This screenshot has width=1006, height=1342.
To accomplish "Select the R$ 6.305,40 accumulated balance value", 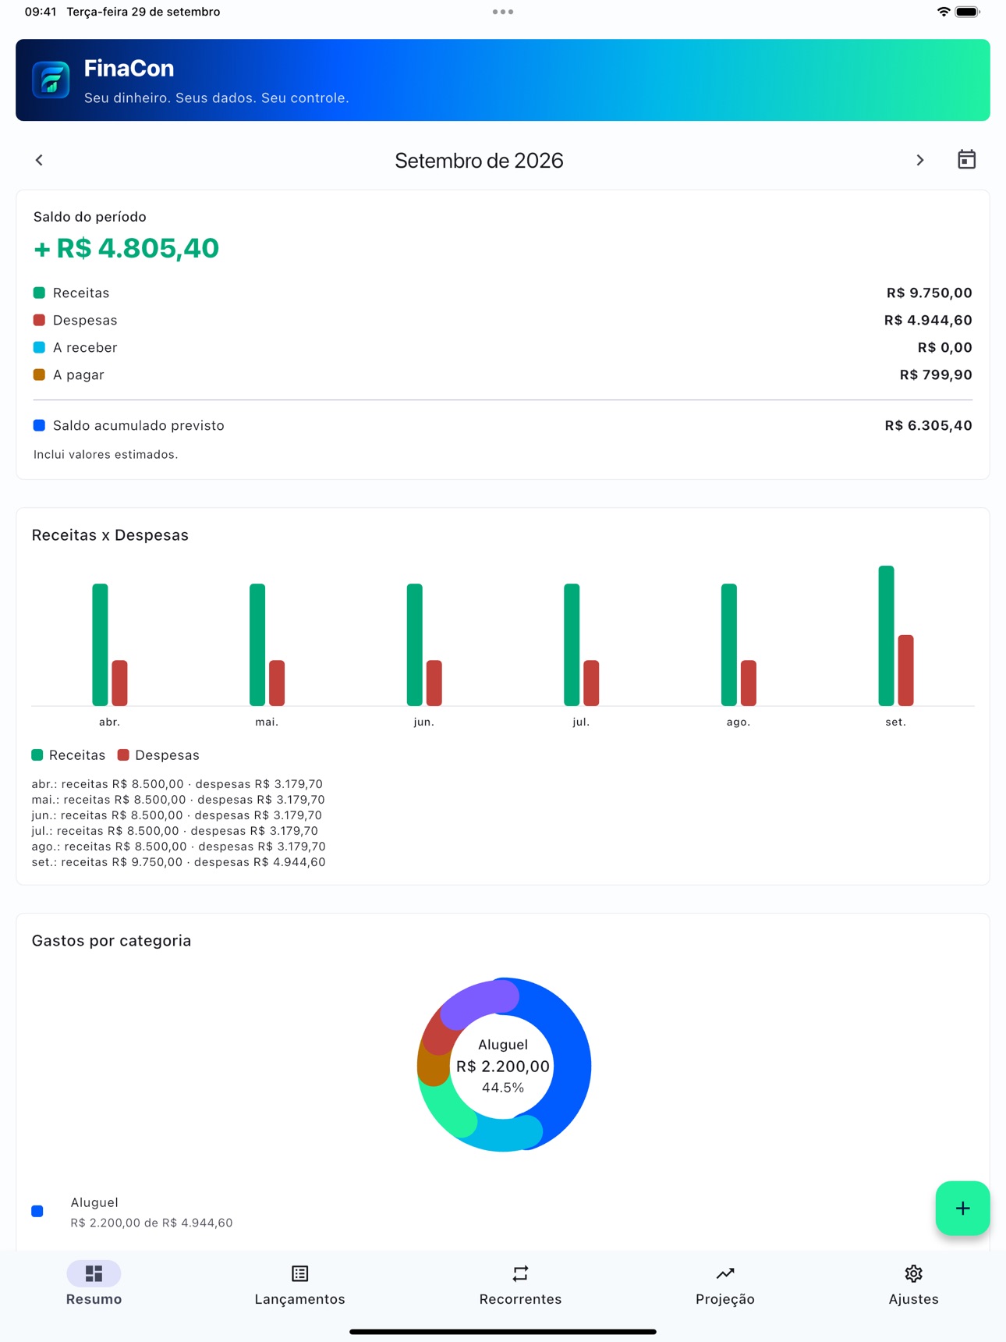I will coord(928,425).
